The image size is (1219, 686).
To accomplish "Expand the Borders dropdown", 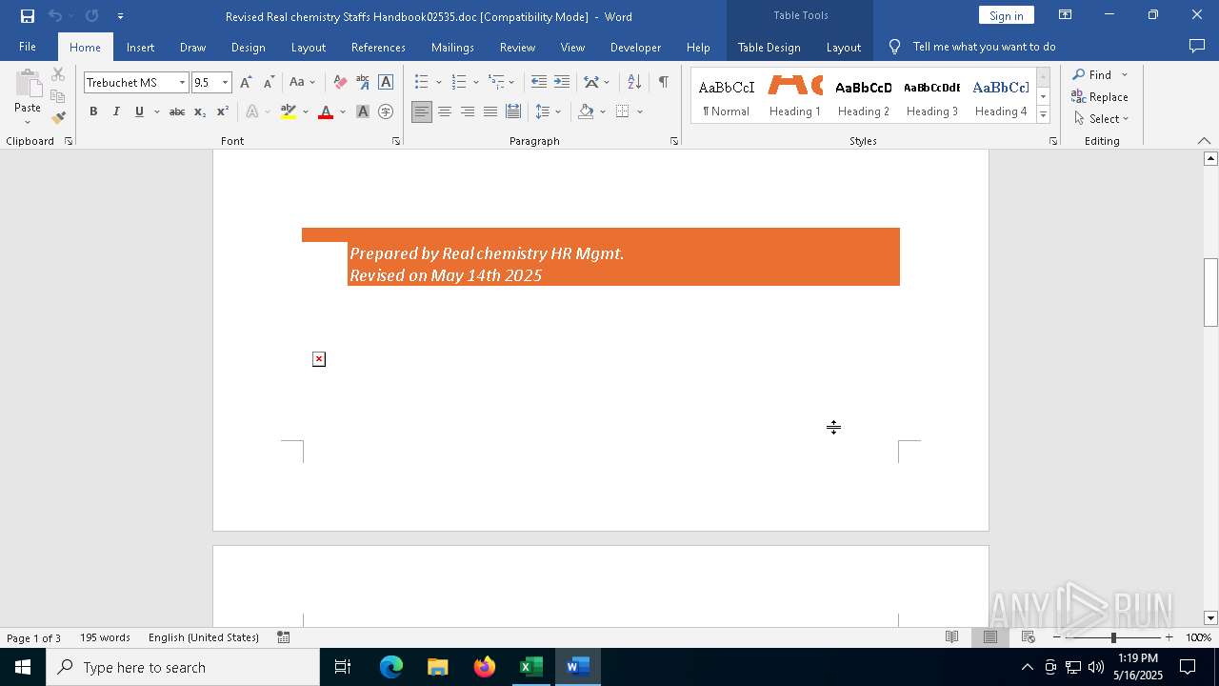I will coord(640,111).
